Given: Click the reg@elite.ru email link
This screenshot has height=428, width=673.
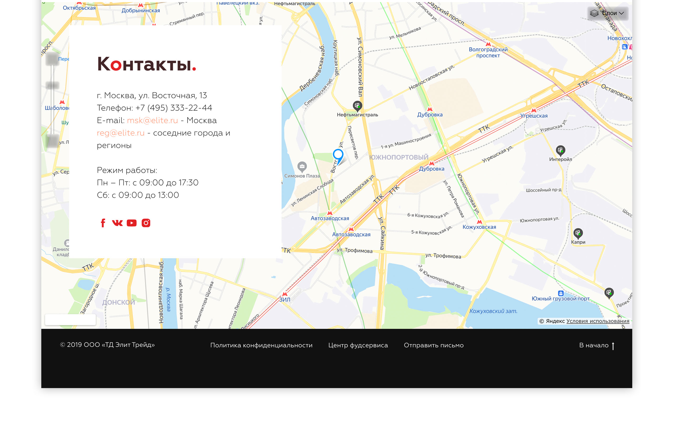Looking at the screenshot, I should [x=121, y=133].
